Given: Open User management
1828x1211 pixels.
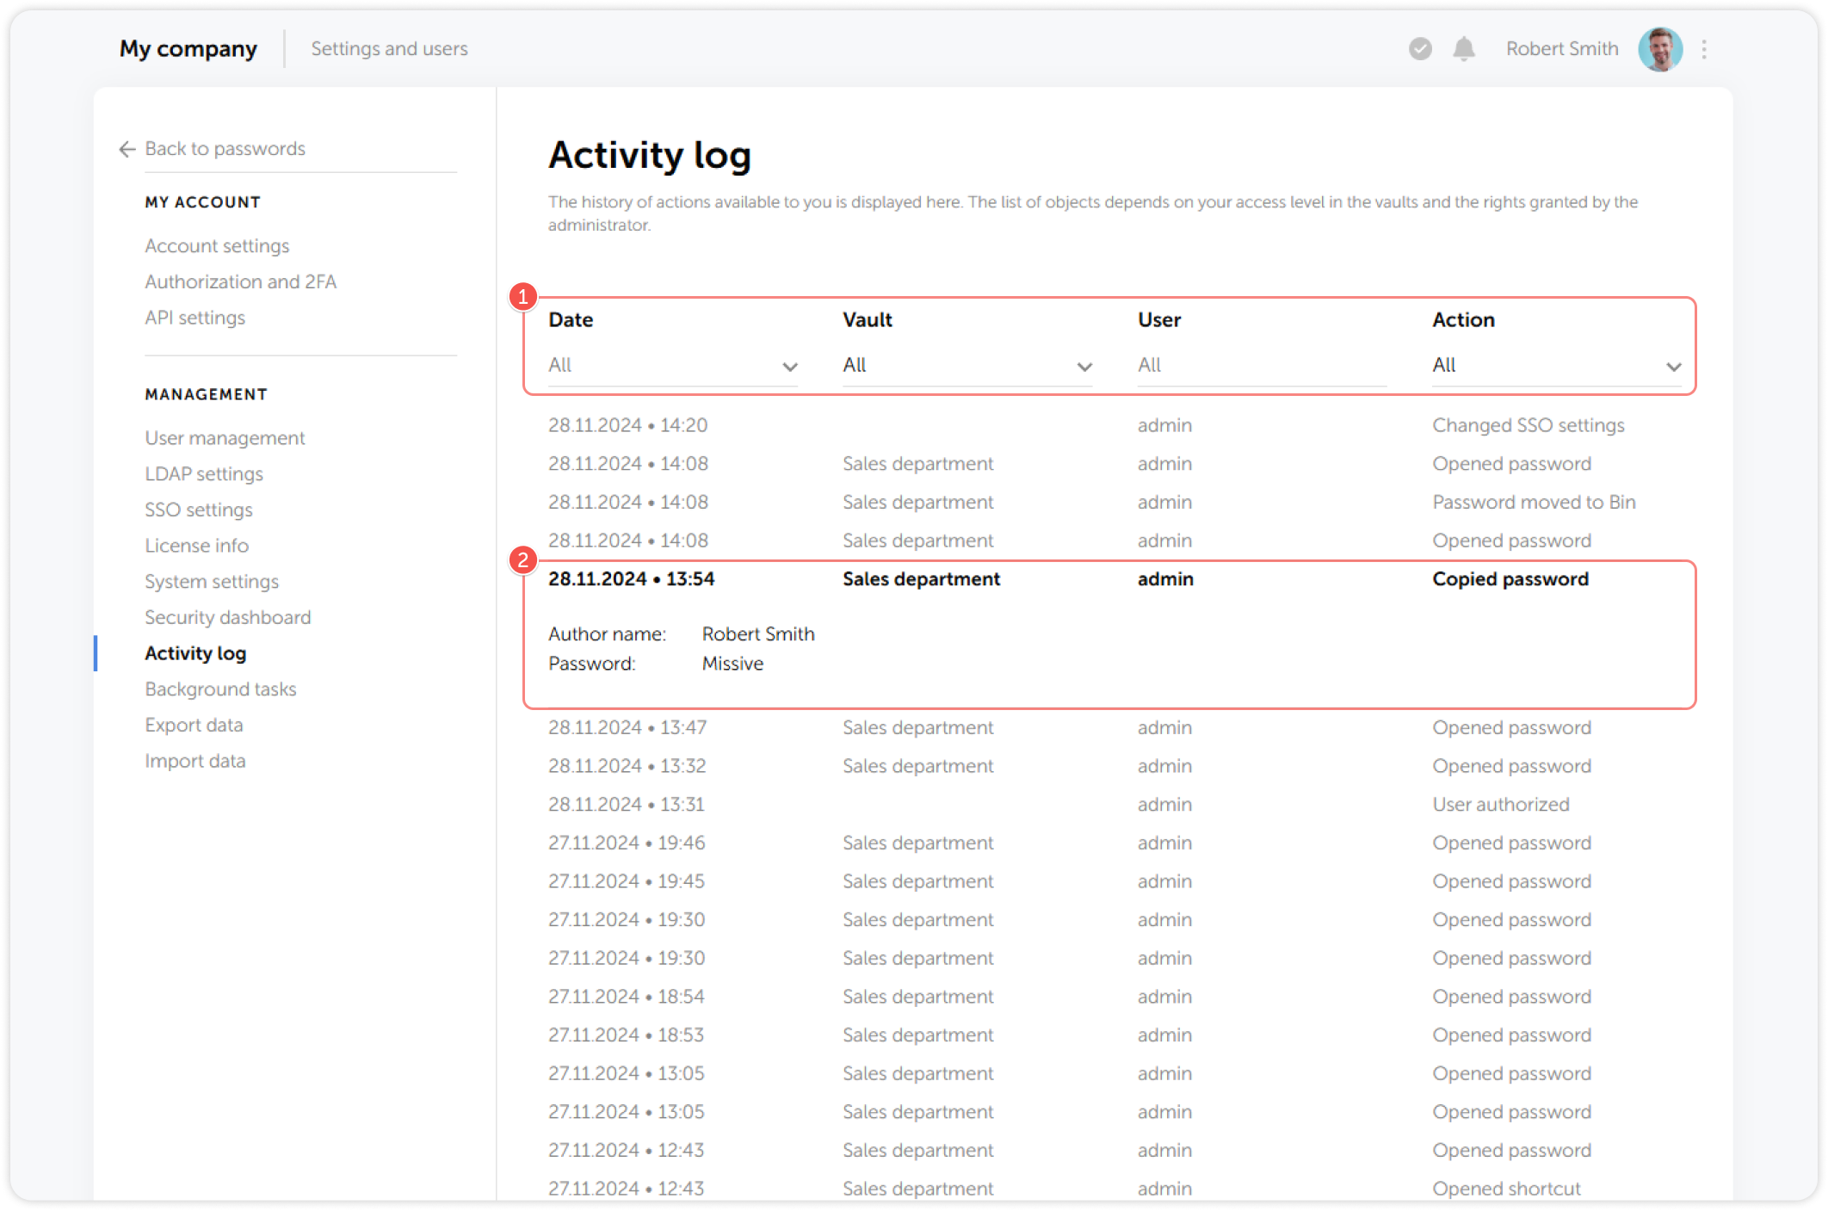Looking at the screenshot, I should tap(224, 437).
